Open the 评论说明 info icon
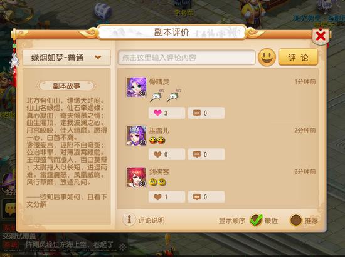The height and width of the screenshot is (257, 345). tap(129, 219)
